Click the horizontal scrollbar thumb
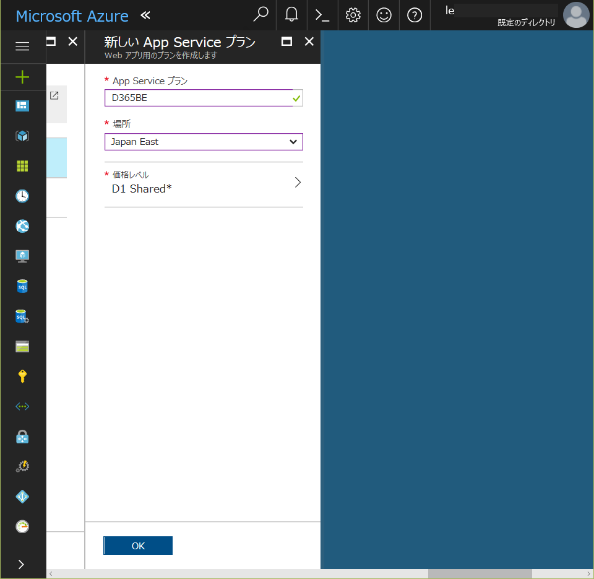This screenshot has height=579, width=594. [x=480, y=573]
